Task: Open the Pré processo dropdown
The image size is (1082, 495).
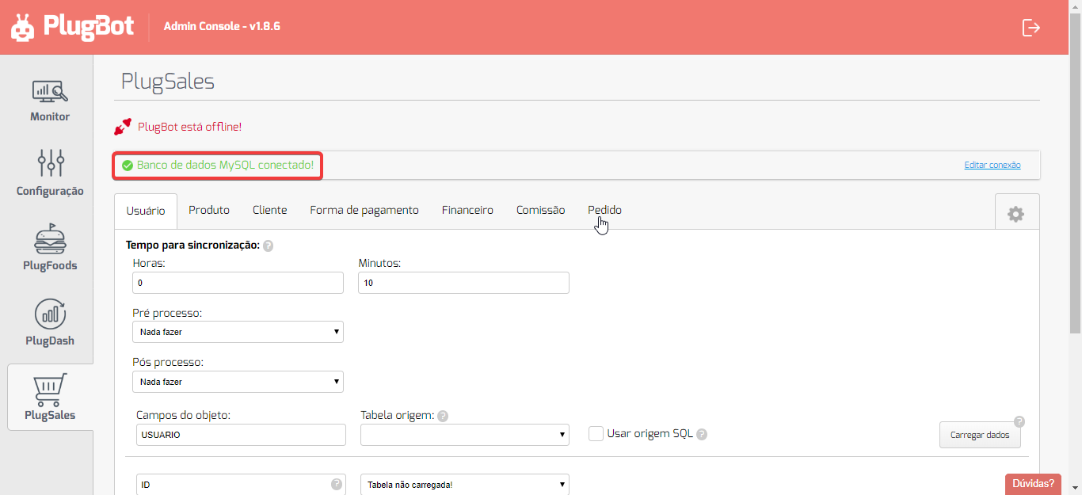Action: 238,332
